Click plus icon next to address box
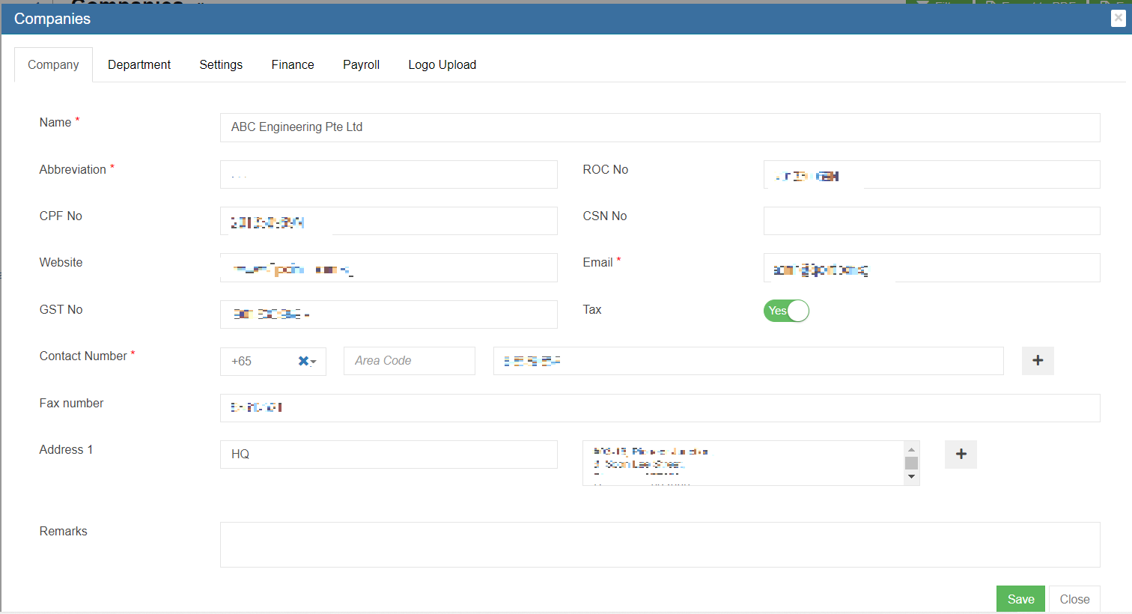Screen dimensions: 1132x614 pyautogui.click(x=961, y=455)
